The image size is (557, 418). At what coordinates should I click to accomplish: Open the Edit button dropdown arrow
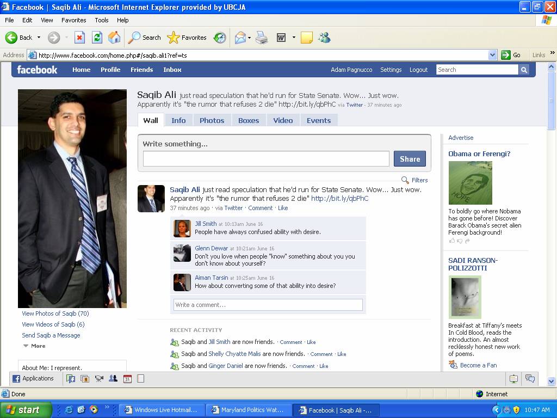coord(294,38)
